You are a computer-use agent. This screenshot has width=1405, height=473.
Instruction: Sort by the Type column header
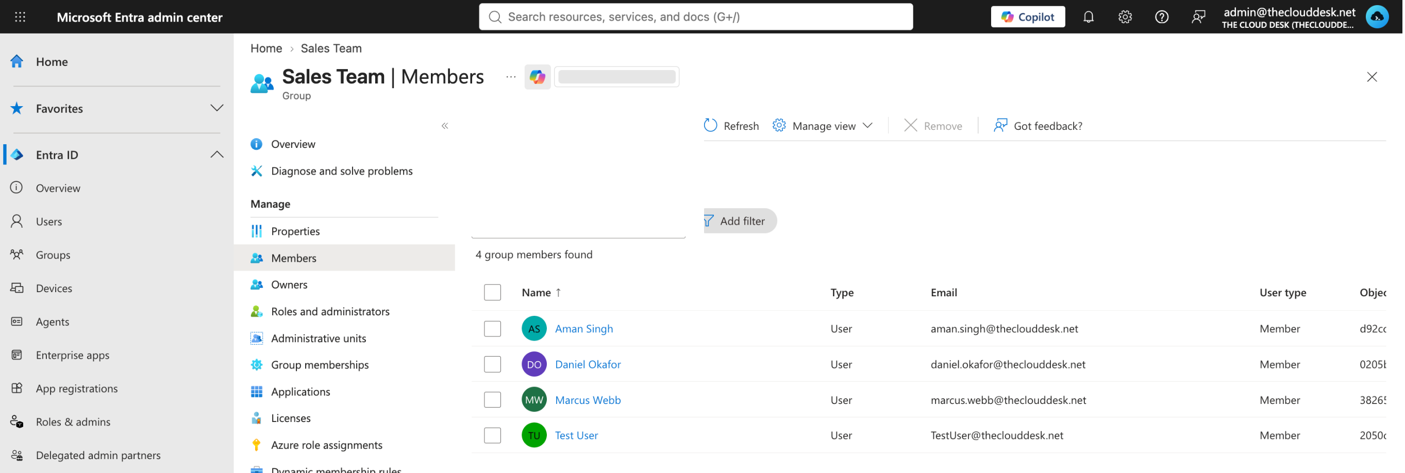click(x=843, y=293)
